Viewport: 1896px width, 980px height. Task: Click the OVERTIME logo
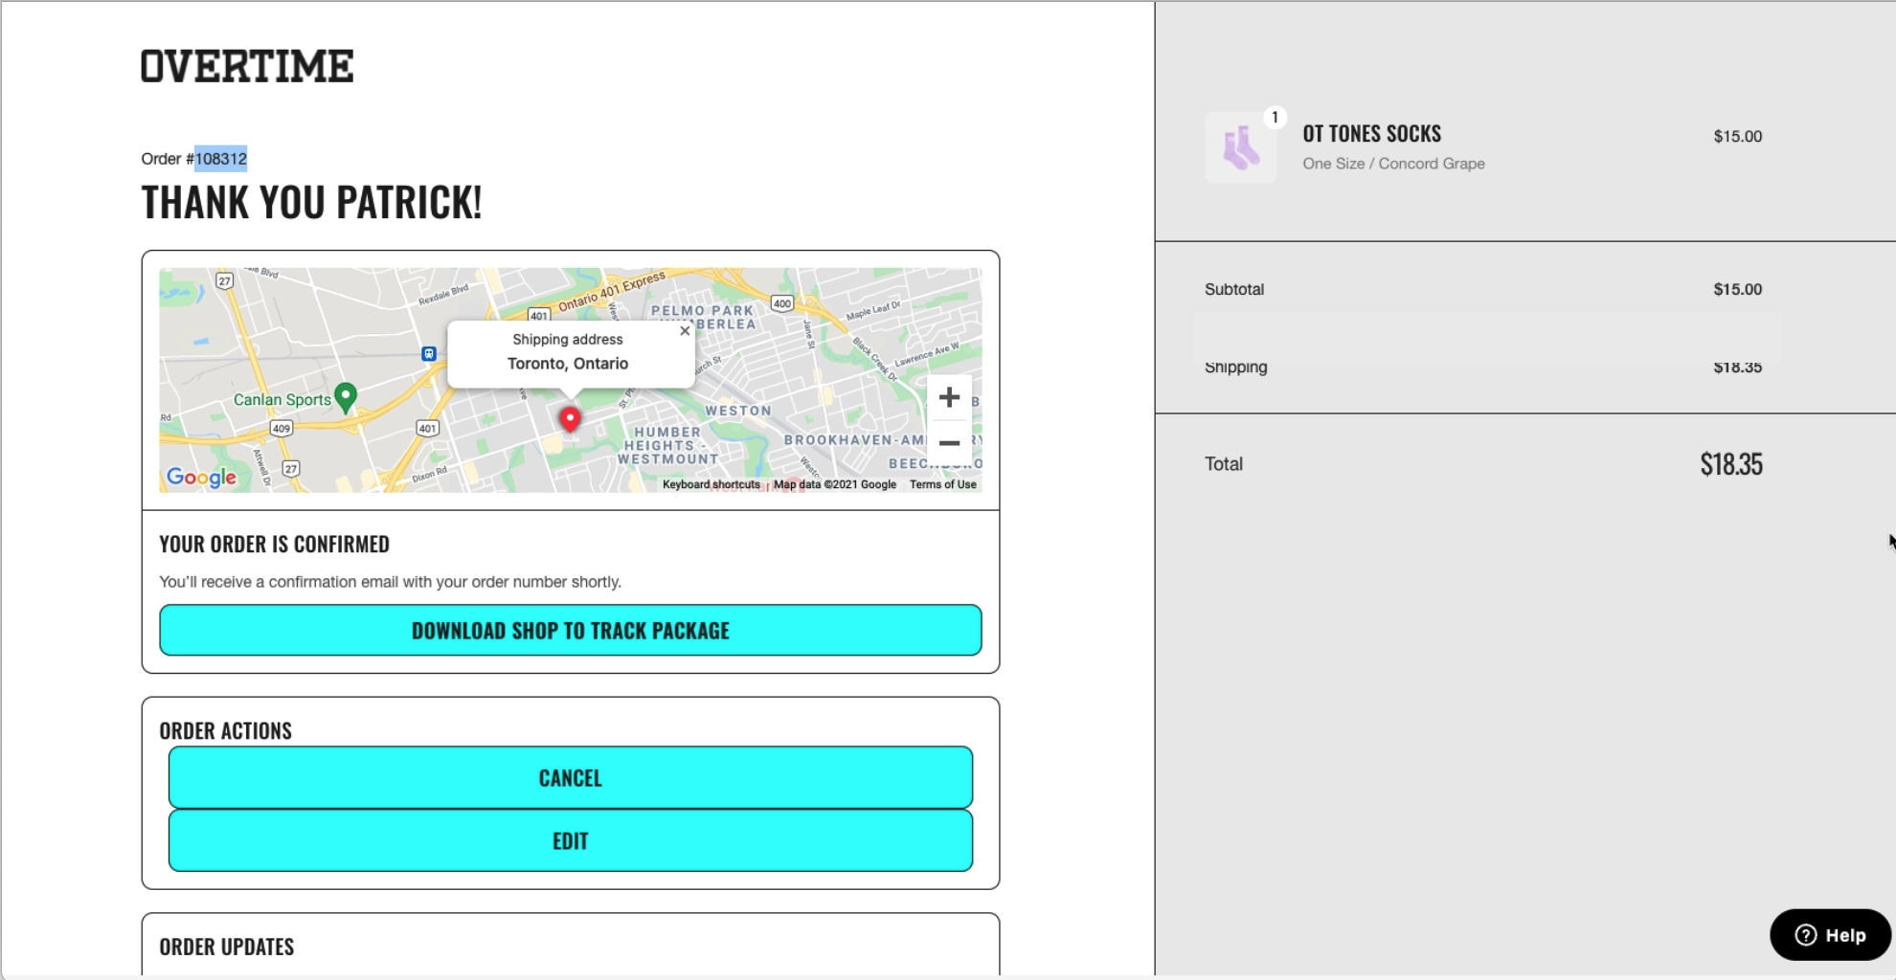click(x=247, y=66)
